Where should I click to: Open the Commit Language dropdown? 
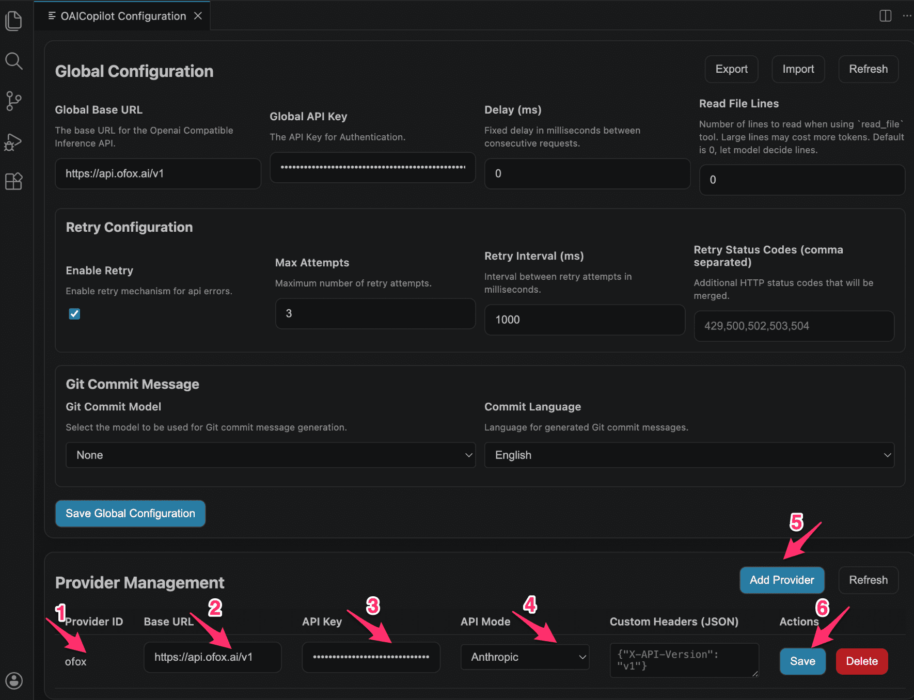click(x=689, y=455)
